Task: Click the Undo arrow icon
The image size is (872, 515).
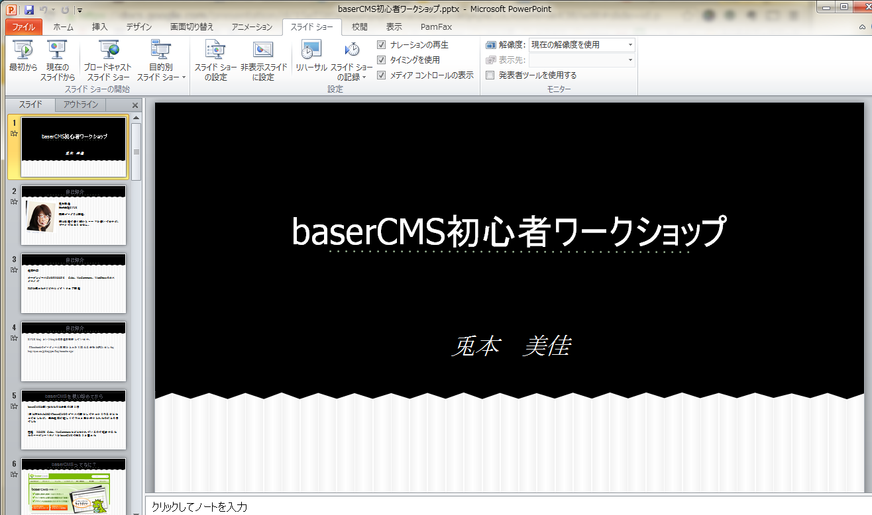Action: tap(44, 10)
